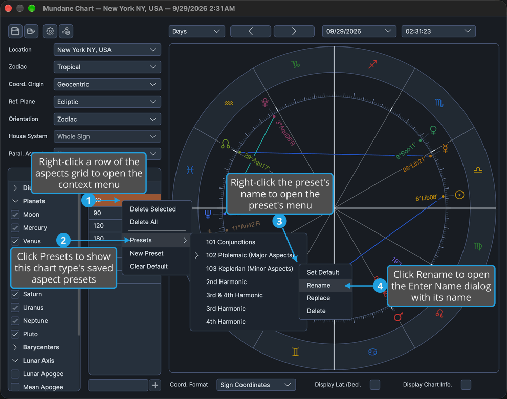The height and width of the screenshot is (399, 507).
Task: Click the Mercury glyph near Libra
Action: click(x=445, y=148)
